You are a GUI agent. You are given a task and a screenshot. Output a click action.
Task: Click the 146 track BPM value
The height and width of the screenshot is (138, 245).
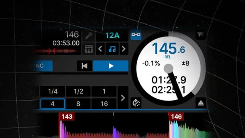(x=72, y=34)
